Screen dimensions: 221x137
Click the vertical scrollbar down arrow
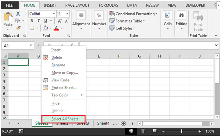pos(217,117)
